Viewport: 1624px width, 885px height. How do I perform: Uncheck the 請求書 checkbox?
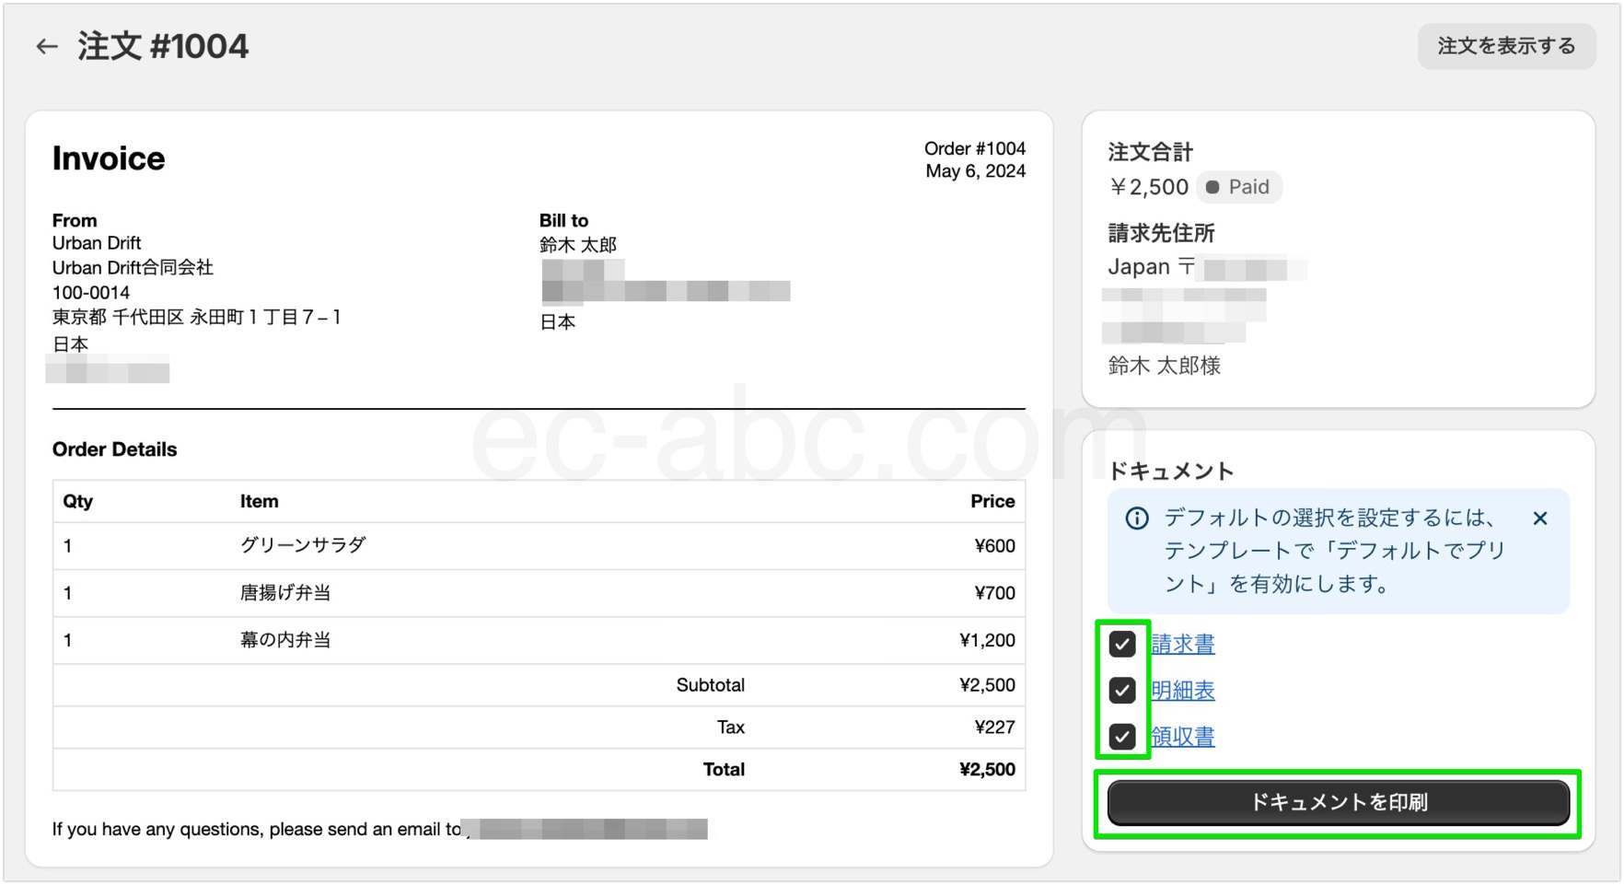(x=1123, y=644)
